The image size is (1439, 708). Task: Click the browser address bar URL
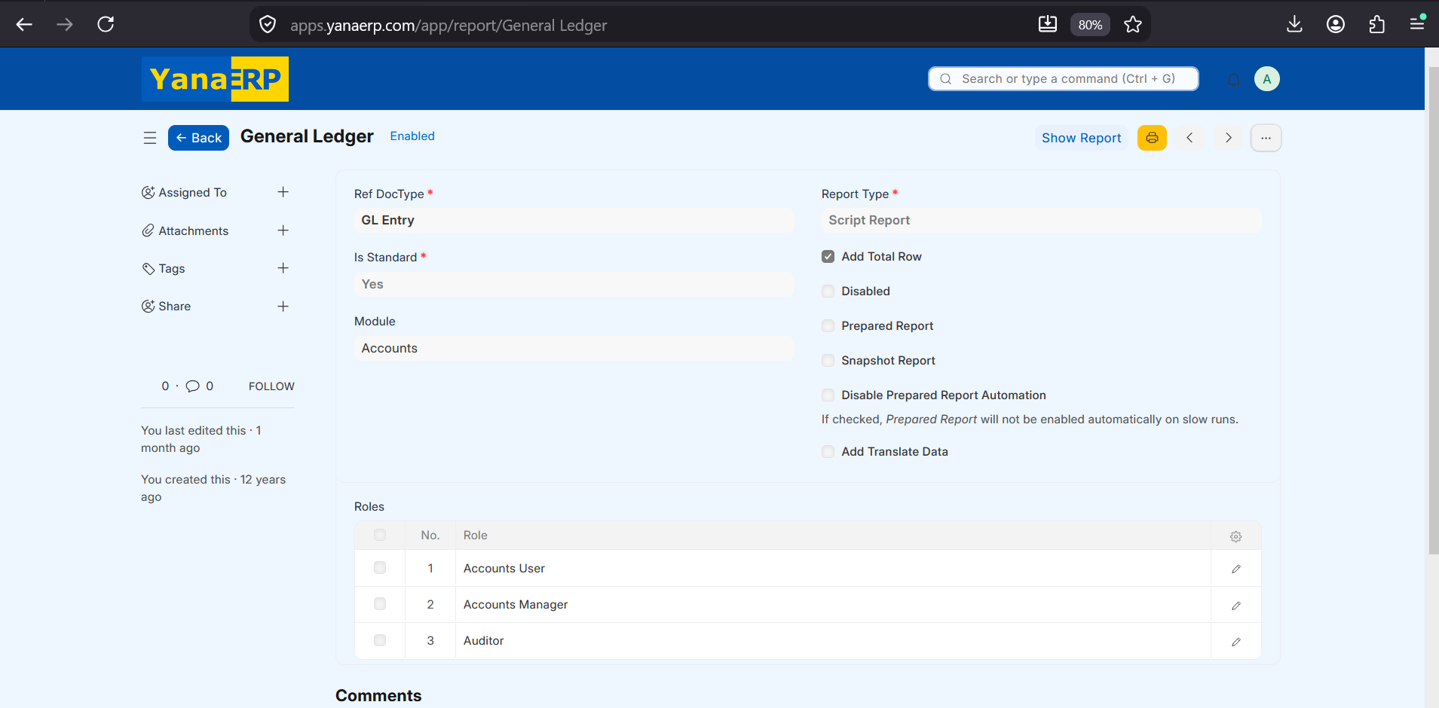[449, 26]
